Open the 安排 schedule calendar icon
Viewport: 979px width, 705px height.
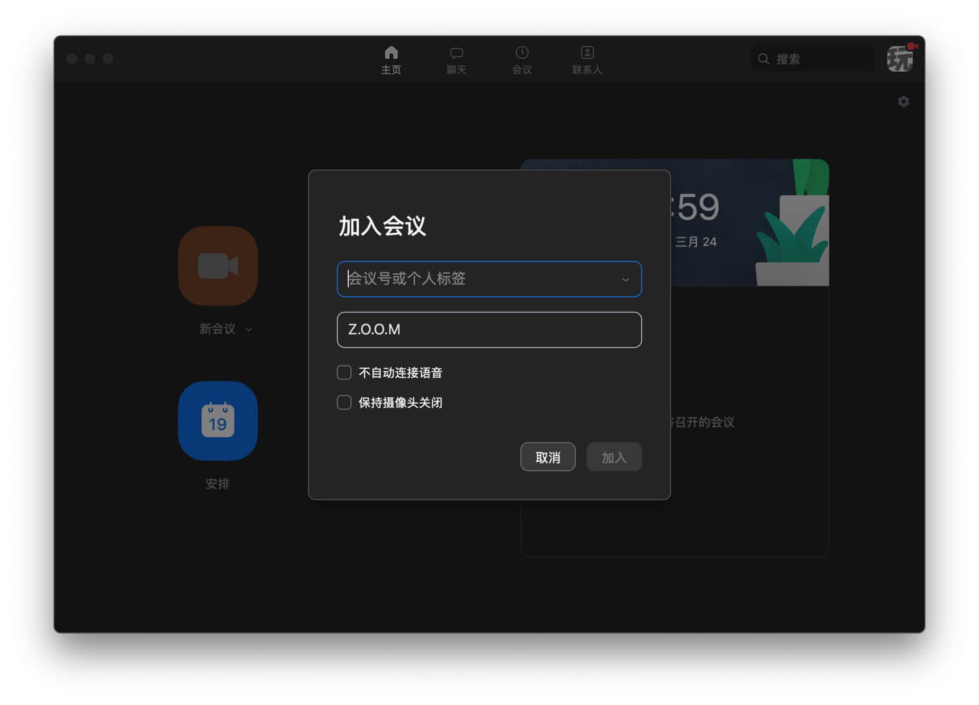(x=218, y=421)
